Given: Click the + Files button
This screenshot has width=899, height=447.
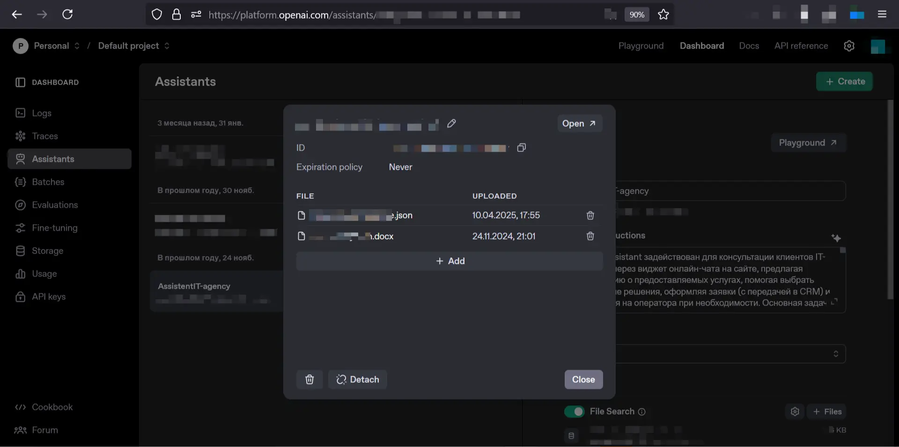Looking at the screenshot, I should 827,411.
